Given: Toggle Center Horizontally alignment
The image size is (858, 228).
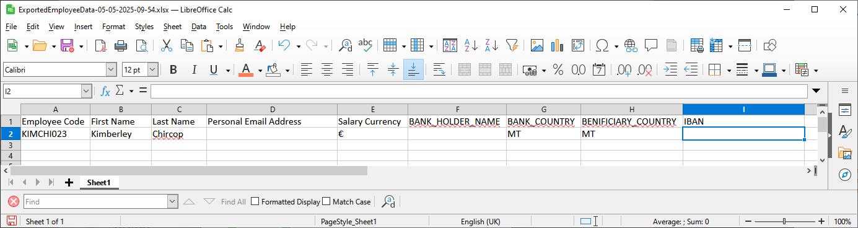Looking at the screenshot, I should (327, 69).
